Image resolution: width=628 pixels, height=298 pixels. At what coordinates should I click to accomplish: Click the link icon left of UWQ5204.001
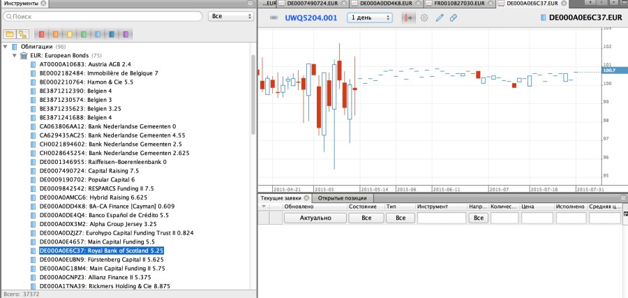(x=273, y=17)
